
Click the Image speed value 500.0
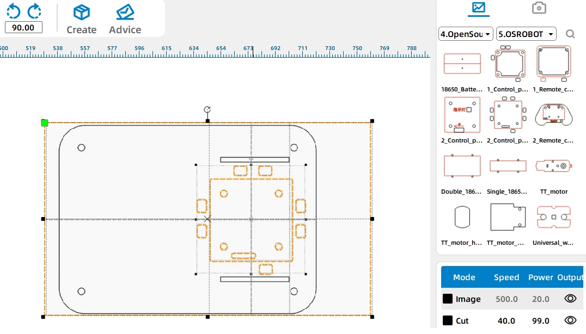[506, 299]
